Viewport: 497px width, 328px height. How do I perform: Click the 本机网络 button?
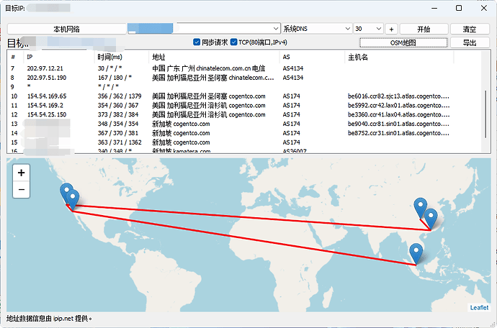pyautogui.click(x=66, y=29)
